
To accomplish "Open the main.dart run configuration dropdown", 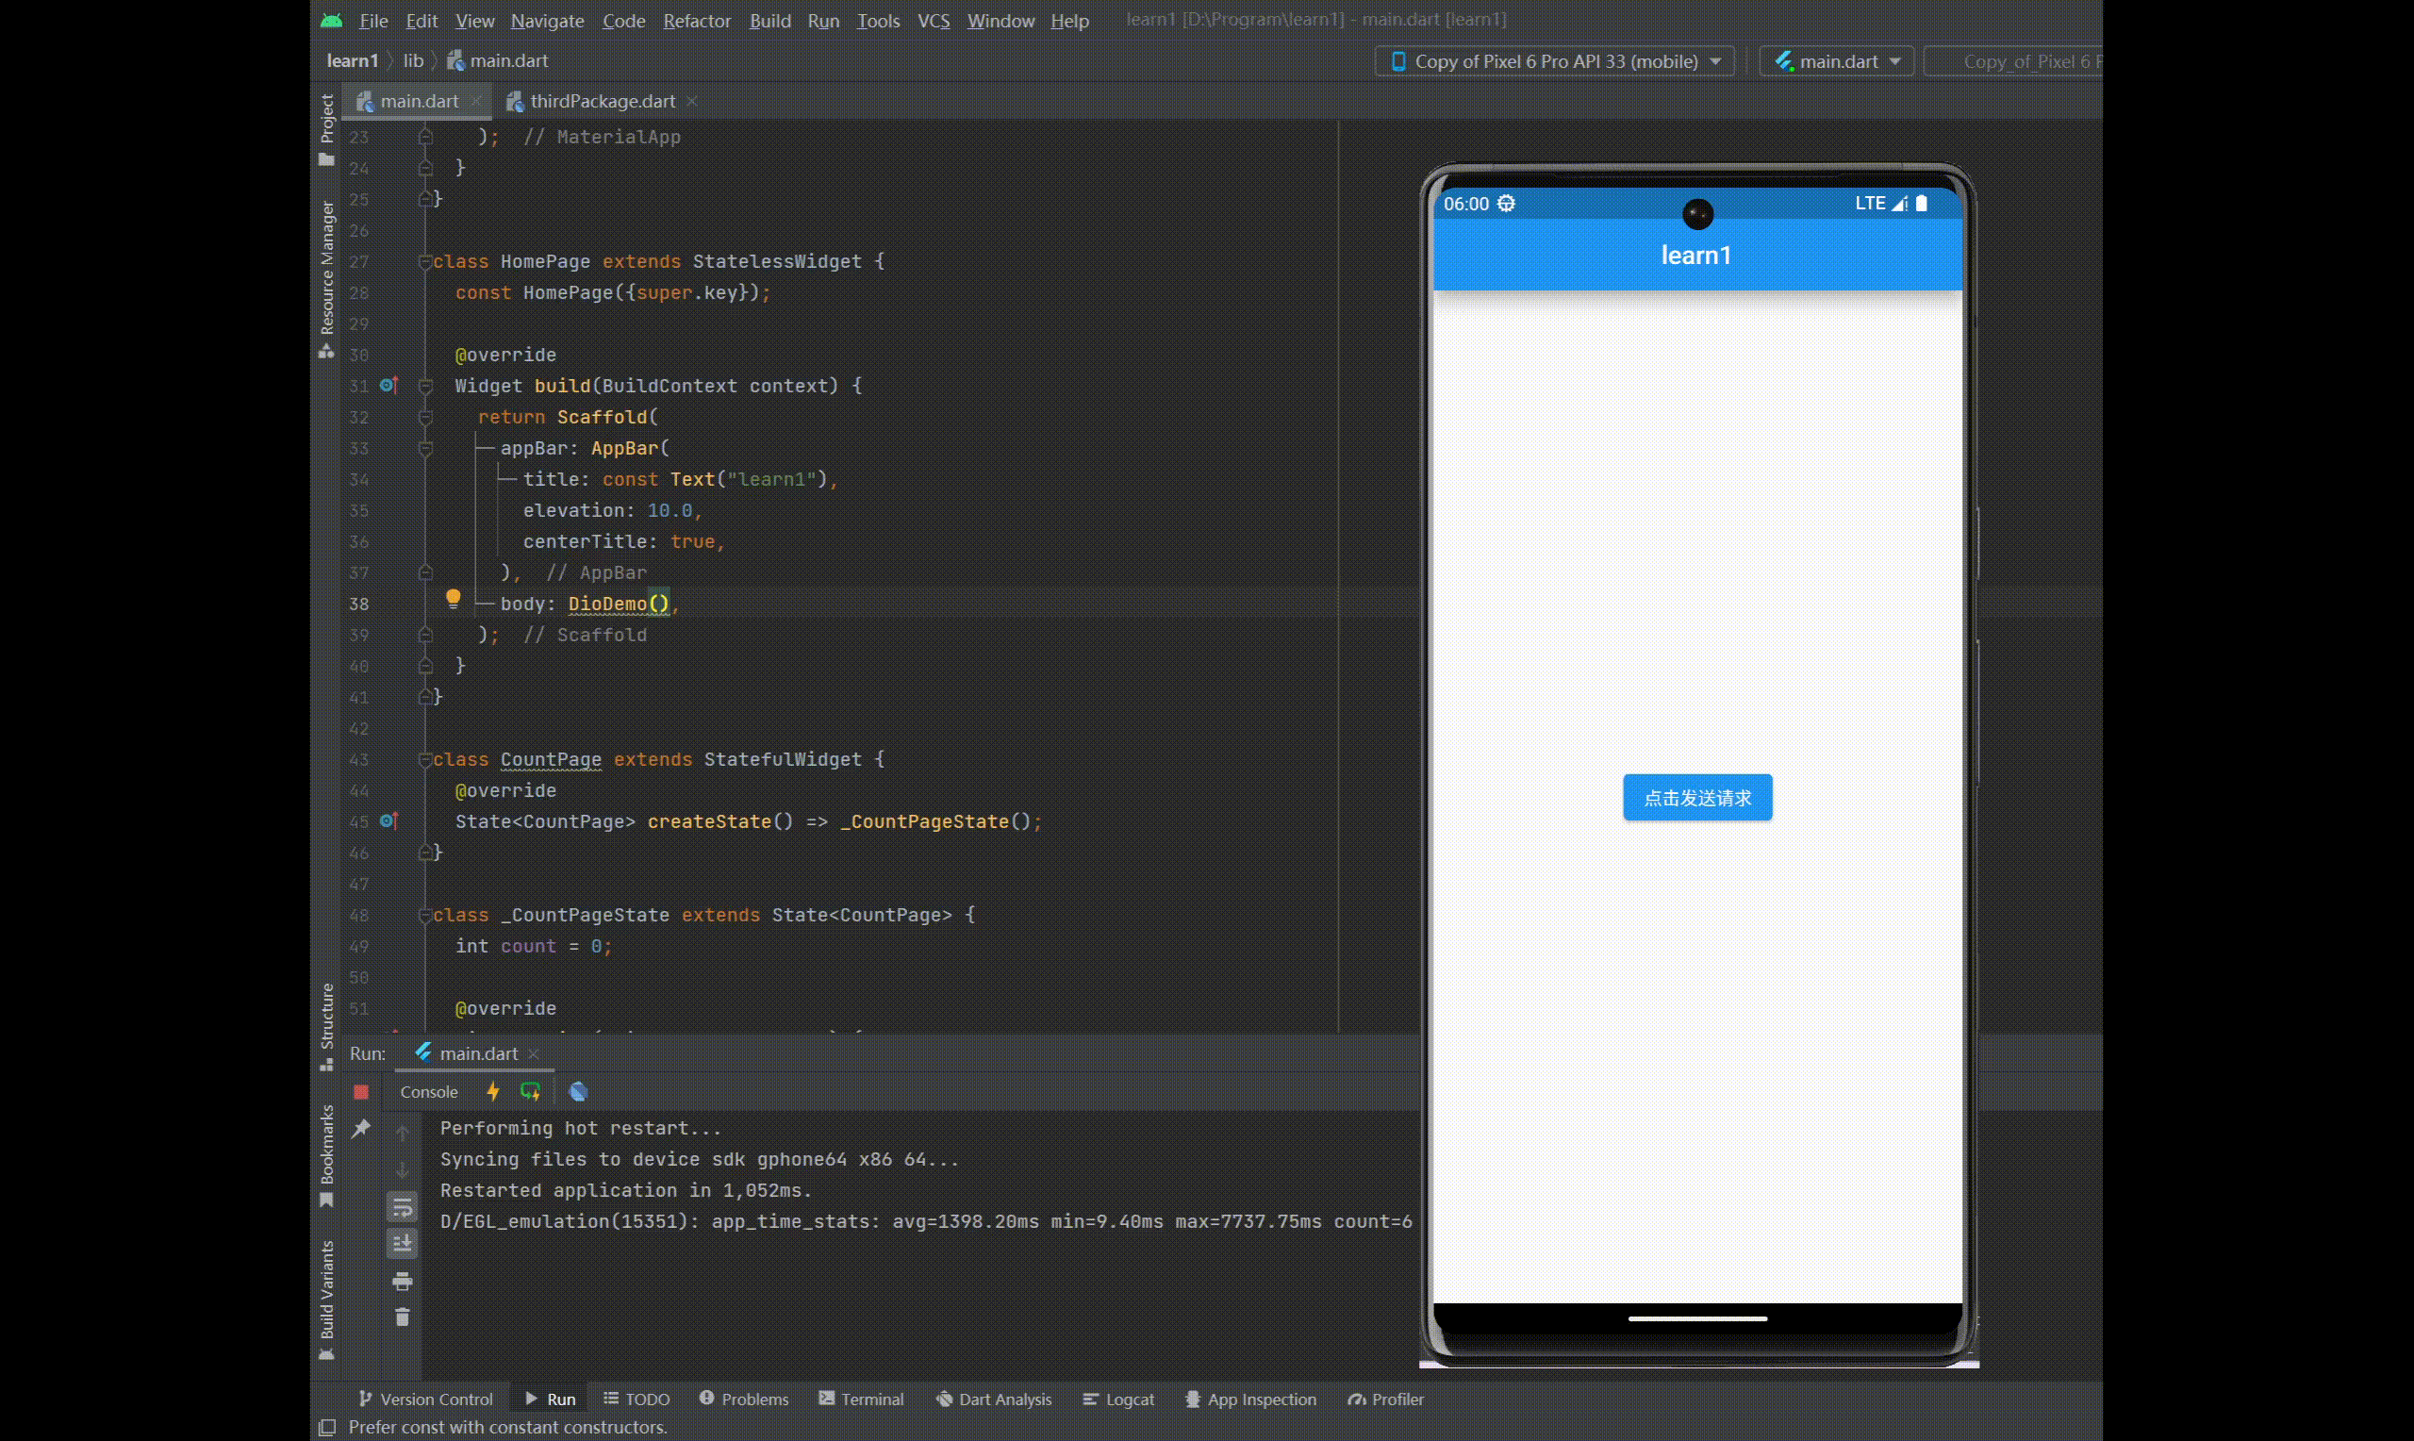I will (x=1837, y=61).
